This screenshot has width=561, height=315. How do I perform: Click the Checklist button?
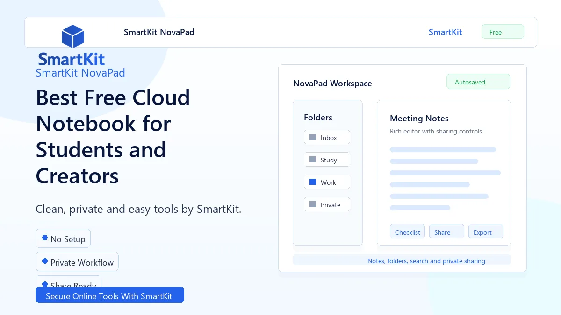point(407,232)
